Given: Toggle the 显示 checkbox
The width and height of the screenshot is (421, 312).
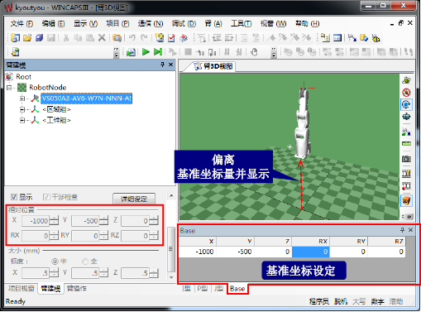Looking at the screenshot, I should [14, 197].
